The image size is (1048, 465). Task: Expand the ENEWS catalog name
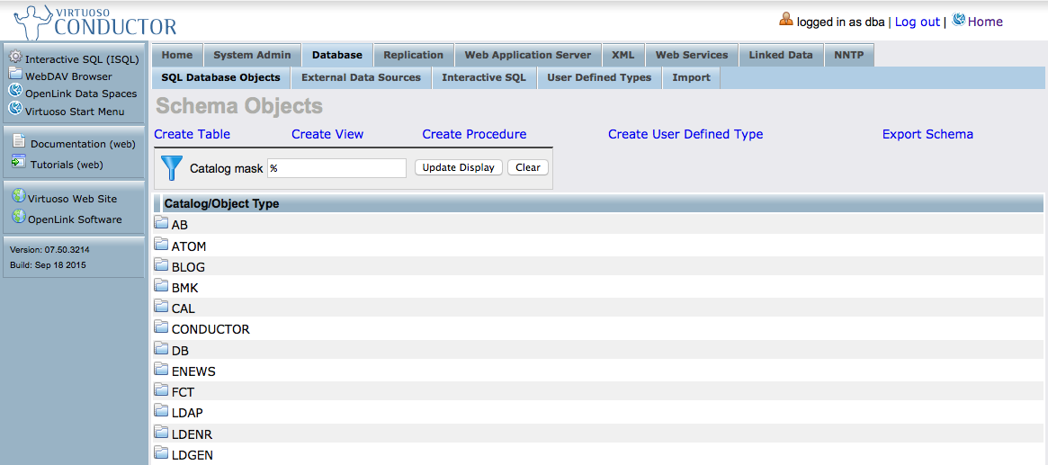193,371
